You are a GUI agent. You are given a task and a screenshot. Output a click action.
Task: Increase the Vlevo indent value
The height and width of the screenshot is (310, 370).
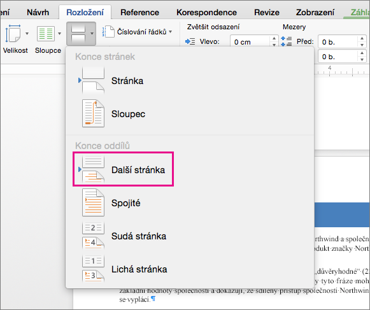point(274,38)
